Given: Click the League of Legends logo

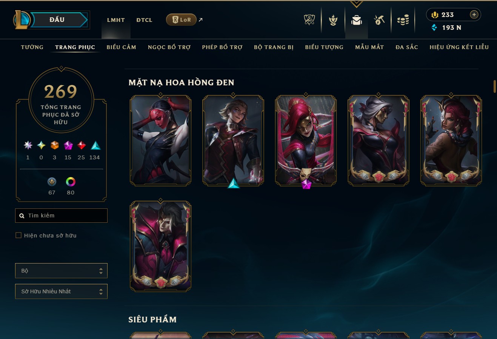Looking at the screenshot, I should click(x=22, y=20).
